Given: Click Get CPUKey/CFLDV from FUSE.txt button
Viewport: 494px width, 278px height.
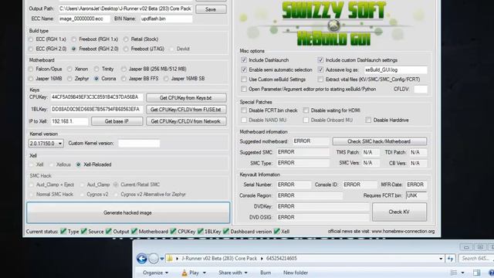Looking at the screenshot, I should click(186, 110).
